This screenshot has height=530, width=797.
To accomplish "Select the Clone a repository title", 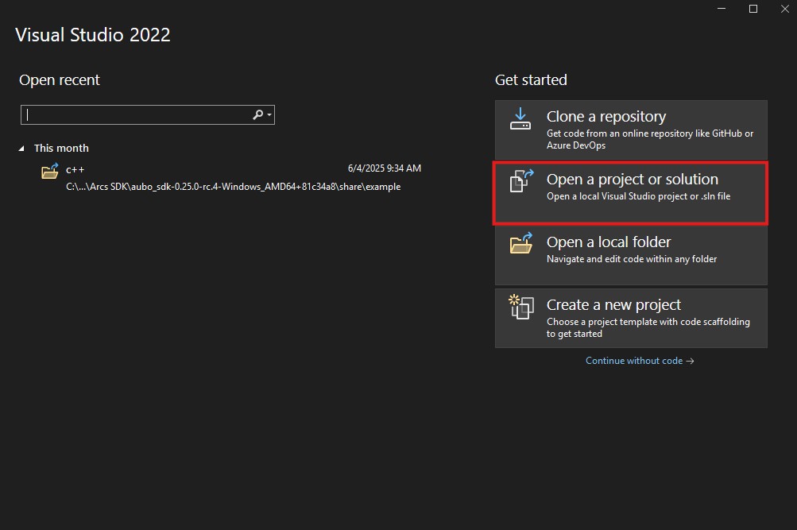I will click(605, 116).
